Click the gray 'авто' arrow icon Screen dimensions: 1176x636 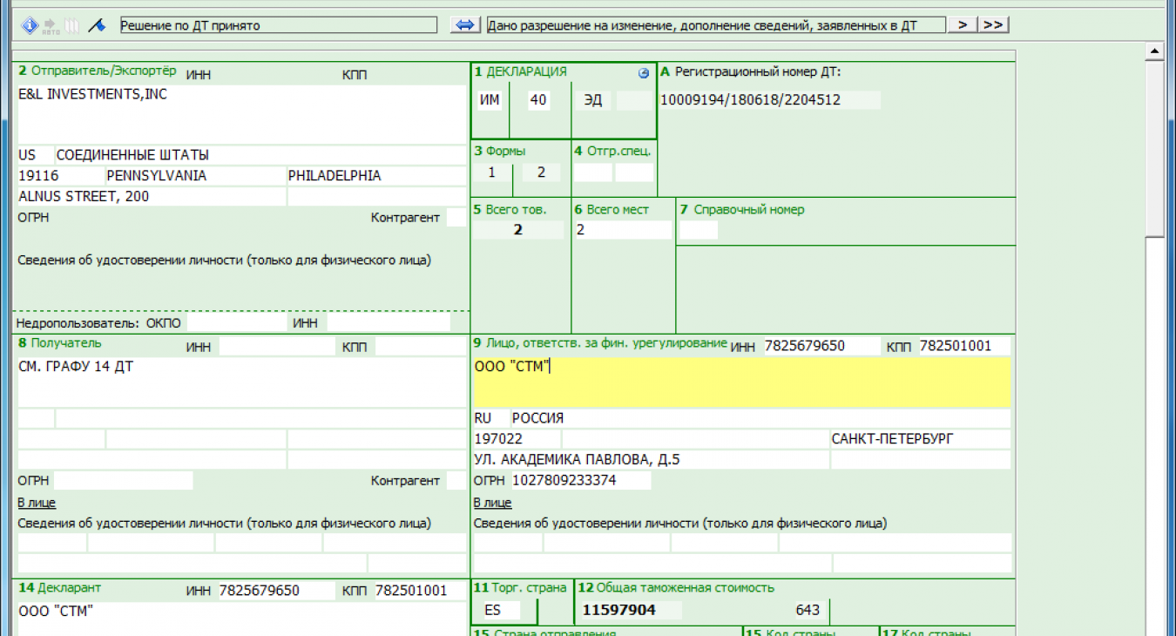(51, 26)
